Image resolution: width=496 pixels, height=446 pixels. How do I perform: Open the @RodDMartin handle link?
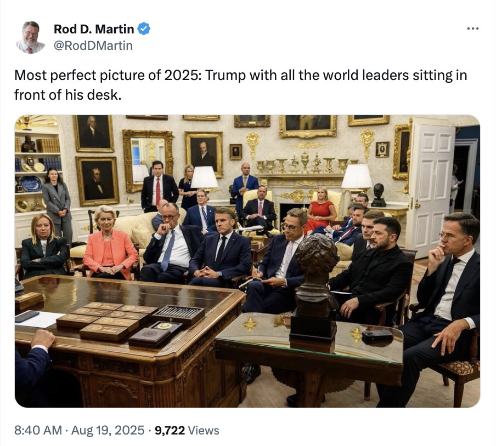coord(93,45)
